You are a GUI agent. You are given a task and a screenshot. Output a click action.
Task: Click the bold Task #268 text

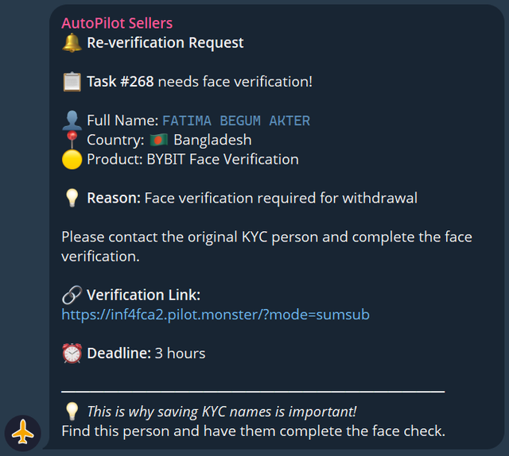pyautogui.click(x=120, y=81)
